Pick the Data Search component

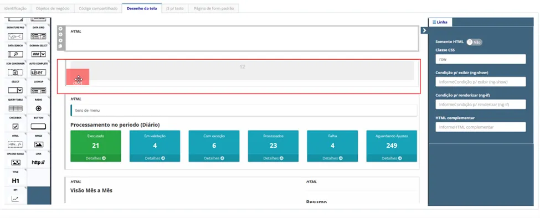click(15, 51)
